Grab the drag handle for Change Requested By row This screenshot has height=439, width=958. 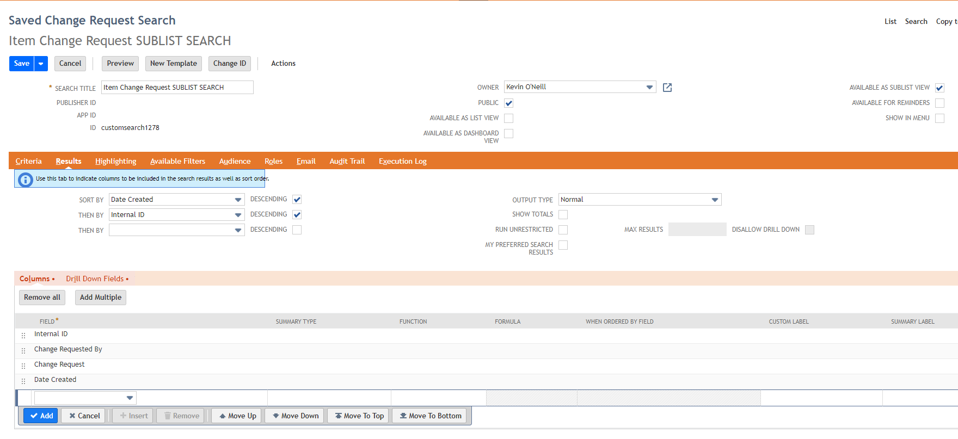[x=23, y=350]
